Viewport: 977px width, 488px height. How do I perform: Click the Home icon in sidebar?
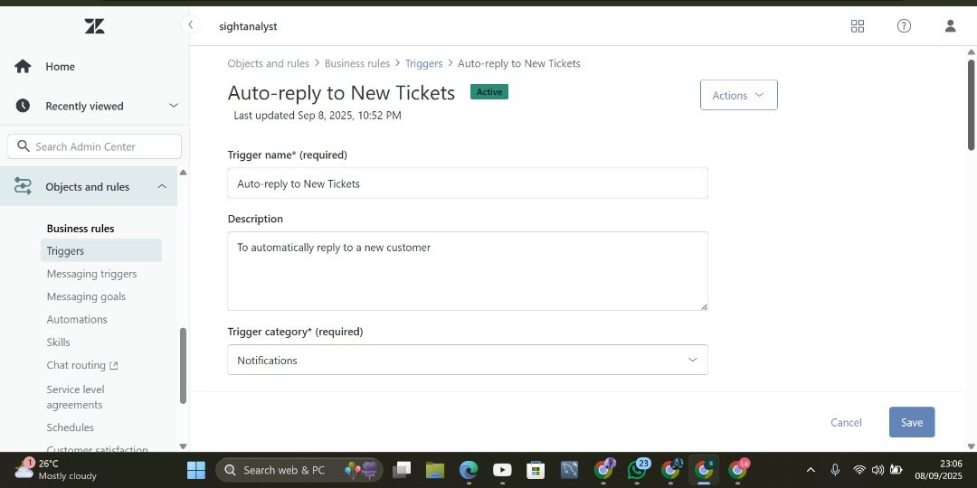coord(23,67)
